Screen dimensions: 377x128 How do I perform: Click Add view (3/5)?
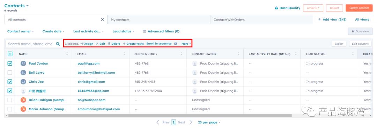click(332, 20)
